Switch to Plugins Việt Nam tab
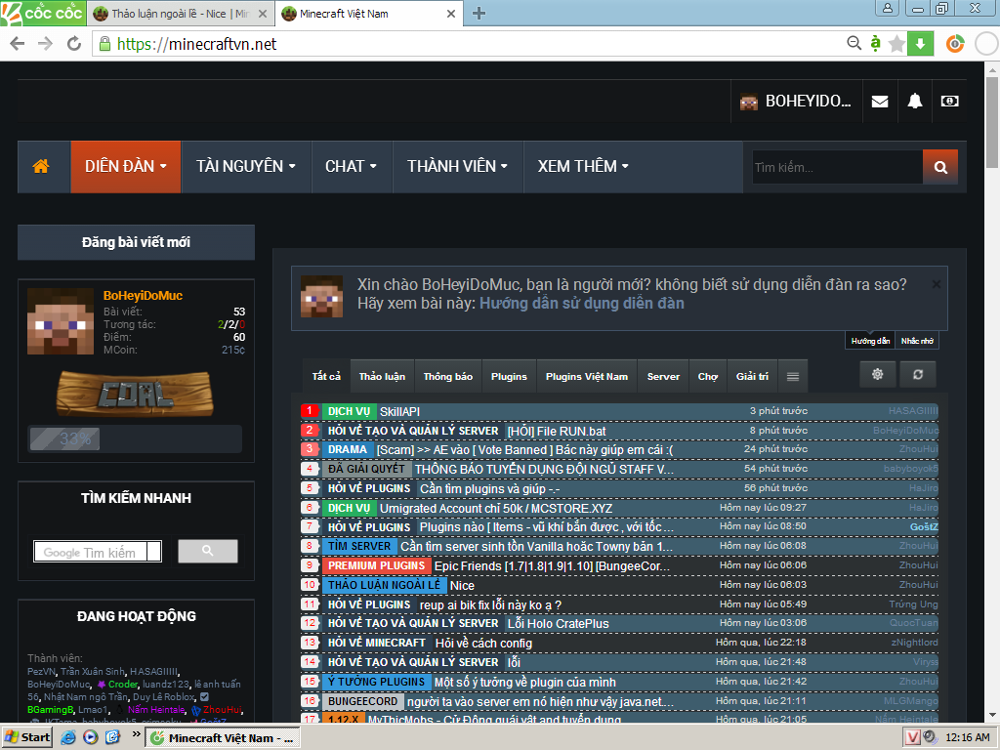The image size is (1000, 750). [587, 376]
